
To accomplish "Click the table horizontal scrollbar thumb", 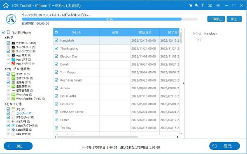I will point(97,137).
